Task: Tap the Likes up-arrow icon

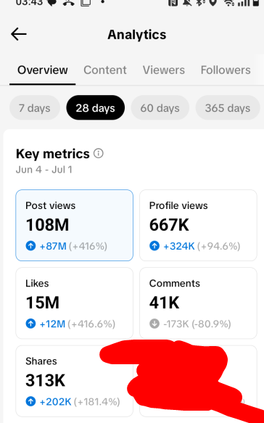Action: tap(30, 324)
